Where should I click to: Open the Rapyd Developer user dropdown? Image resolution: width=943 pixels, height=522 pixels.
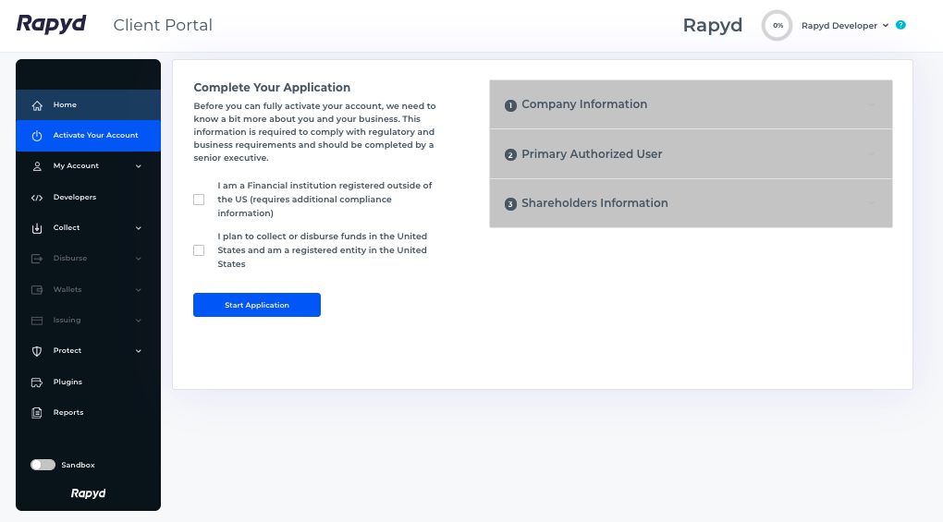[844, 25]
